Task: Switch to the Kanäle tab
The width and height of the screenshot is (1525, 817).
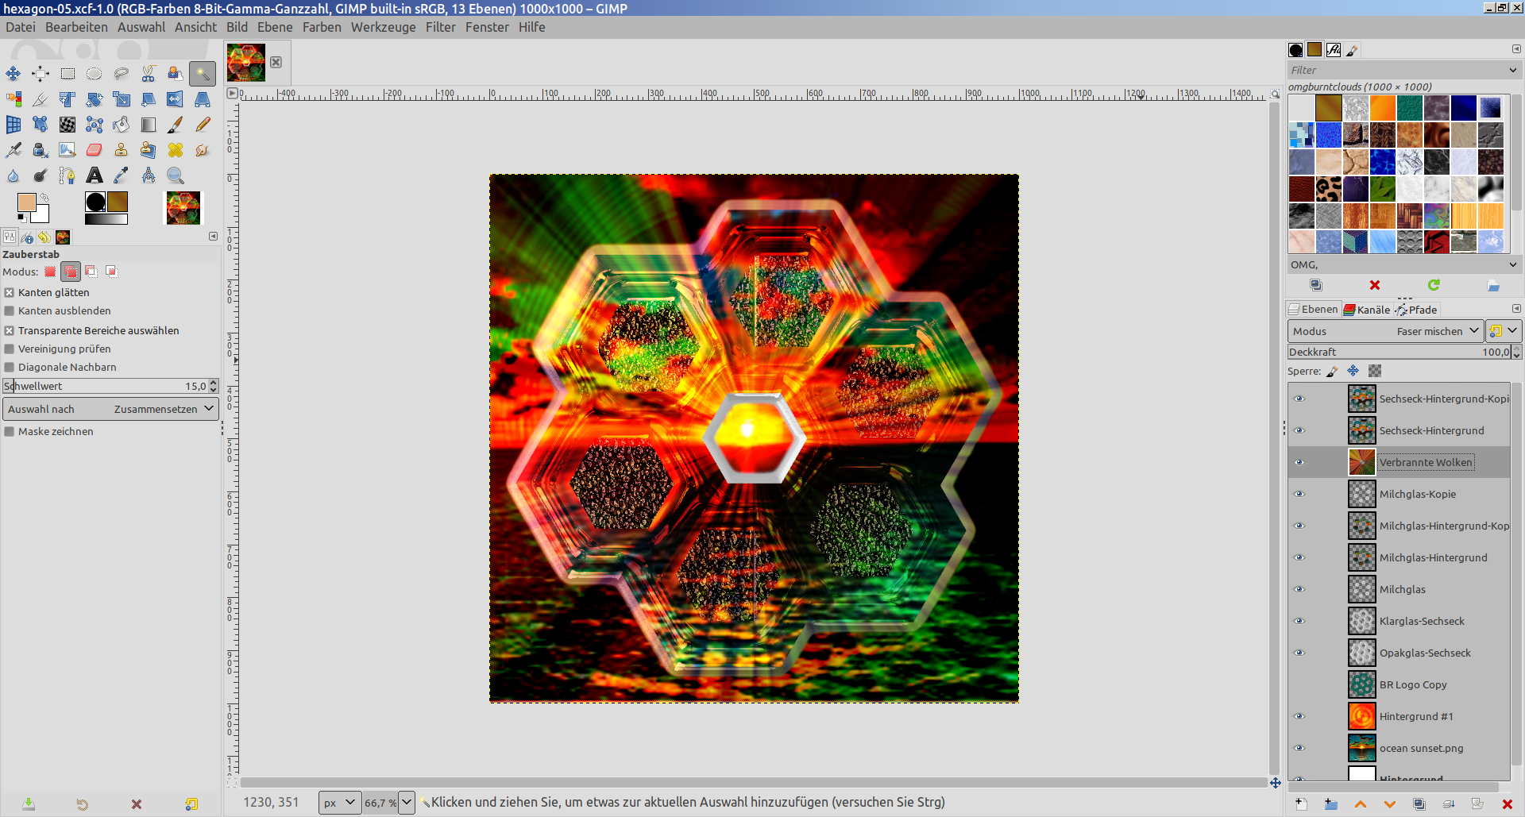Action: coord(1367,310)
